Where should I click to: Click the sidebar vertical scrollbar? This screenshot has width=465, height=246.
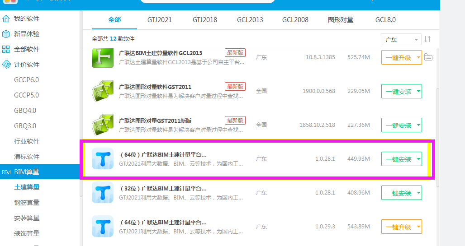pyautogui.click(x=81, y=104)
